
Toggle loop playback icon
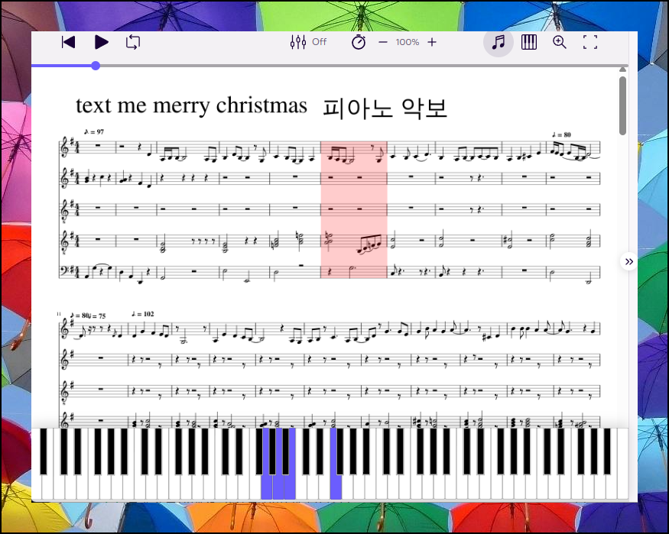133,42
